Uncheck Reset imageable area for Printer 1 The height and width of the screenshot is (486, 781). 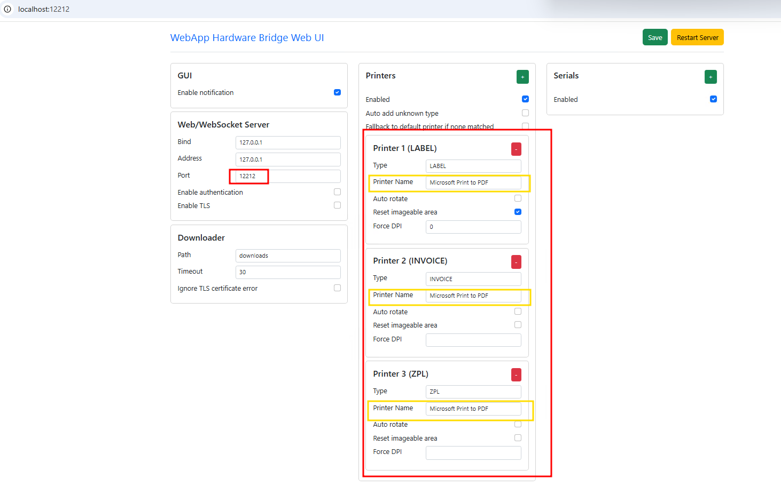517,211
